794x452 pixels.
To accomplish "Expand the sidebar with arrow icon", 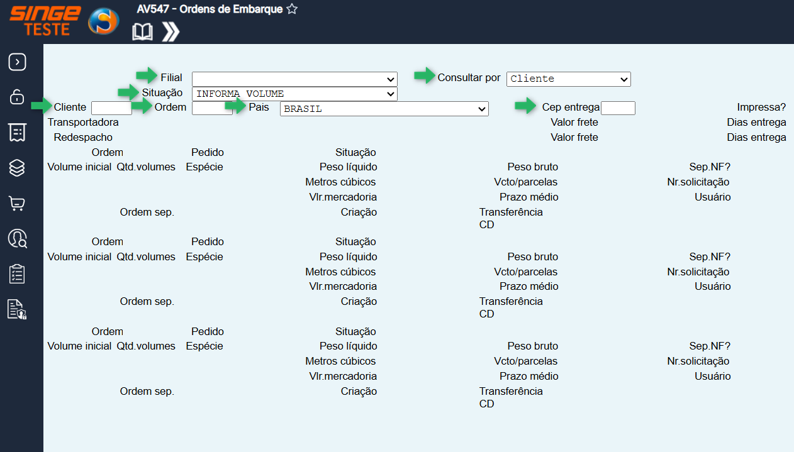I will coord(17,62).
